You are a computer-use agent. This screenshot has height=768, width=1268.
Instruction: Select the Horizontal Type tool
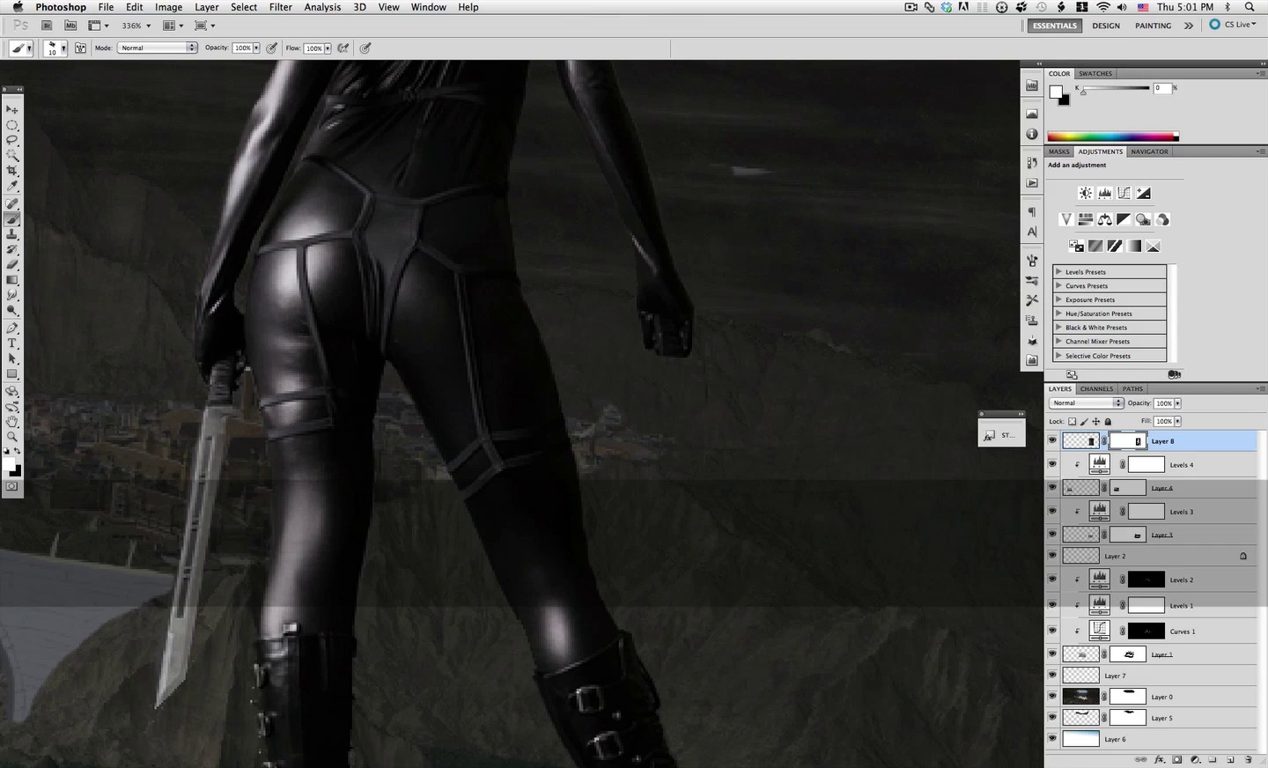[12, 343]
